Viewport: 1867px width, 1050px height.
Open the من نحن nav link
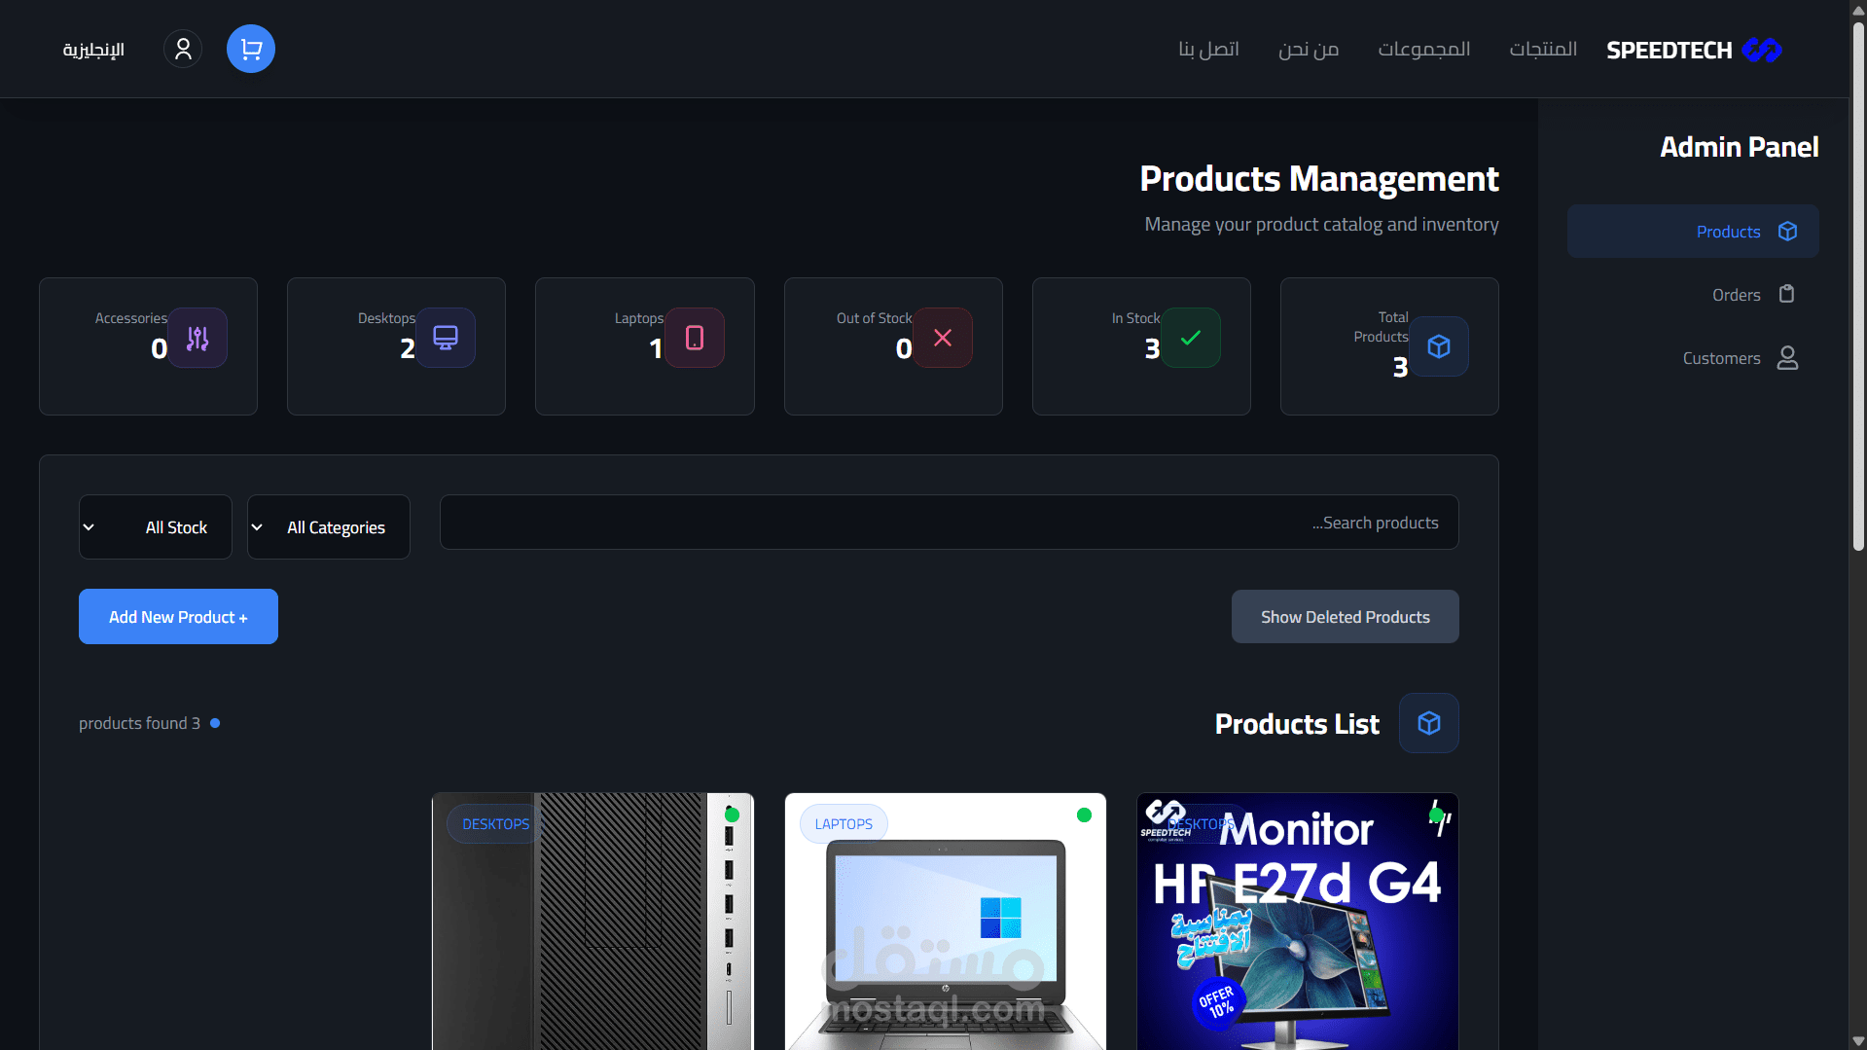(1309, 49)
